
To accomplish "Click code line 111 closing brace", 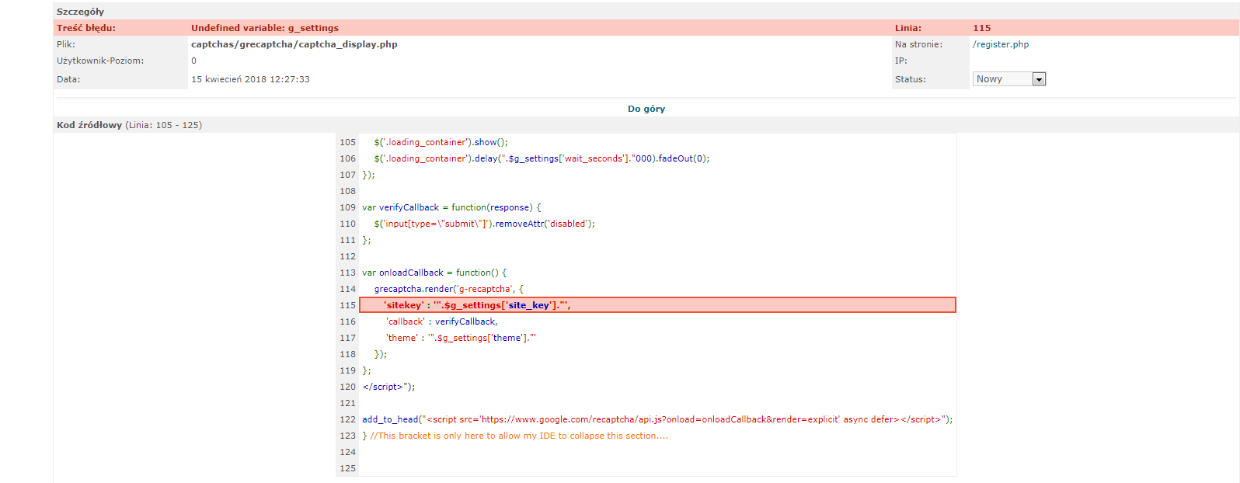I will (x=367, y=240).
